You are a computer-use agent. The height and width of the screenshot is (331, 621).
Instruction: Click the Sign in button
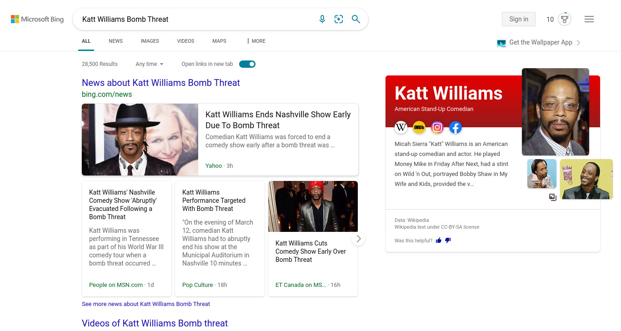tap(519, 19)
